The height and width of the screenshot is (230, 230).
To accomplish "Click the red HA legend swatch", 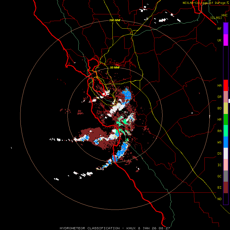I will tap(226, 85).
